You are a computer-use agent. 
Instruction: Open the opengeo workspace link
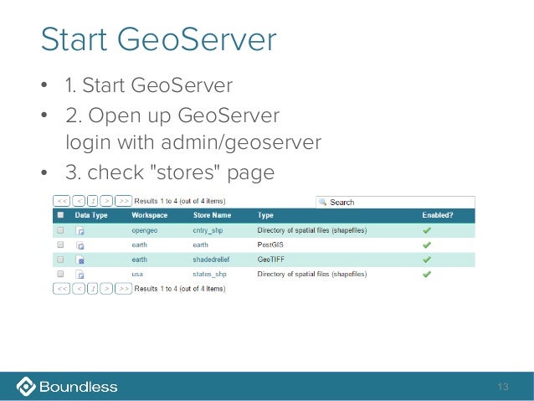[x=145, y=231]
